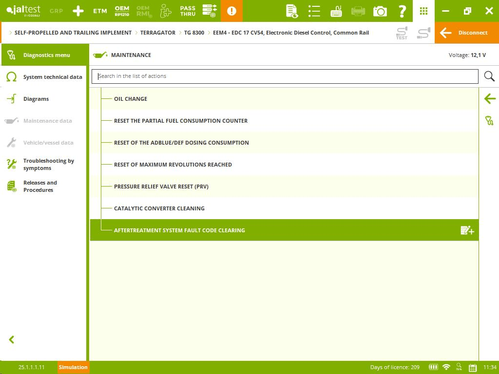Click the orange warning alert icon
This screenshot has width=499, height=374.
pyautogui.click(x=231, y=11)
